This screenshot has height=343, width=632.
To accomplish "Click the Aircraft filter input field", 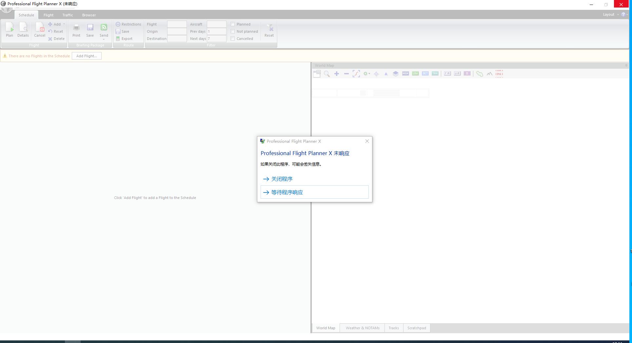I will (217, 24).
